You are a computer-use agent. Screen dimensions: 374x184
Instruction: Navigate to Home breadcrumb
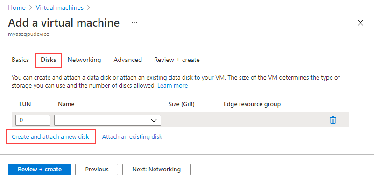point(17,7)
